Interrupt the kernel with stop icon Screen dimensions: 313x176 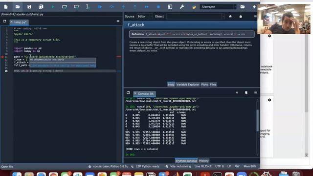pyautogui.click(x=237, y=92)
